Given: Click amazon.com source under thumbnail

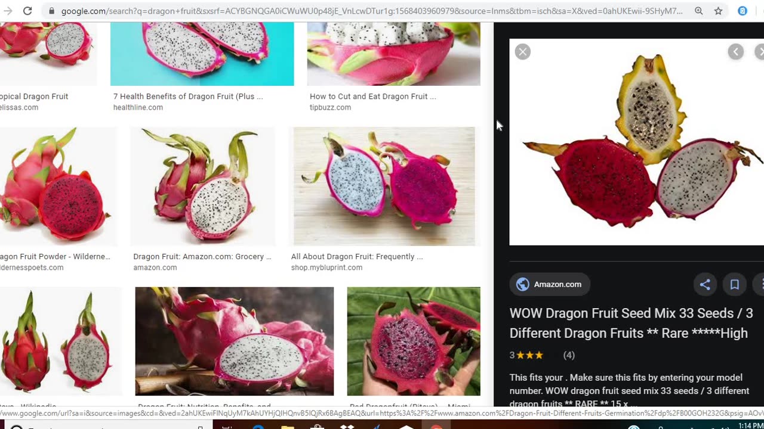Looking at the screenshot, I should 155,268.
